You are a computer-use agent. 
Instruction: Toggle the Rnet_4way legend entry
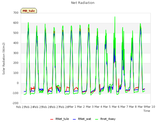(105, 119)
